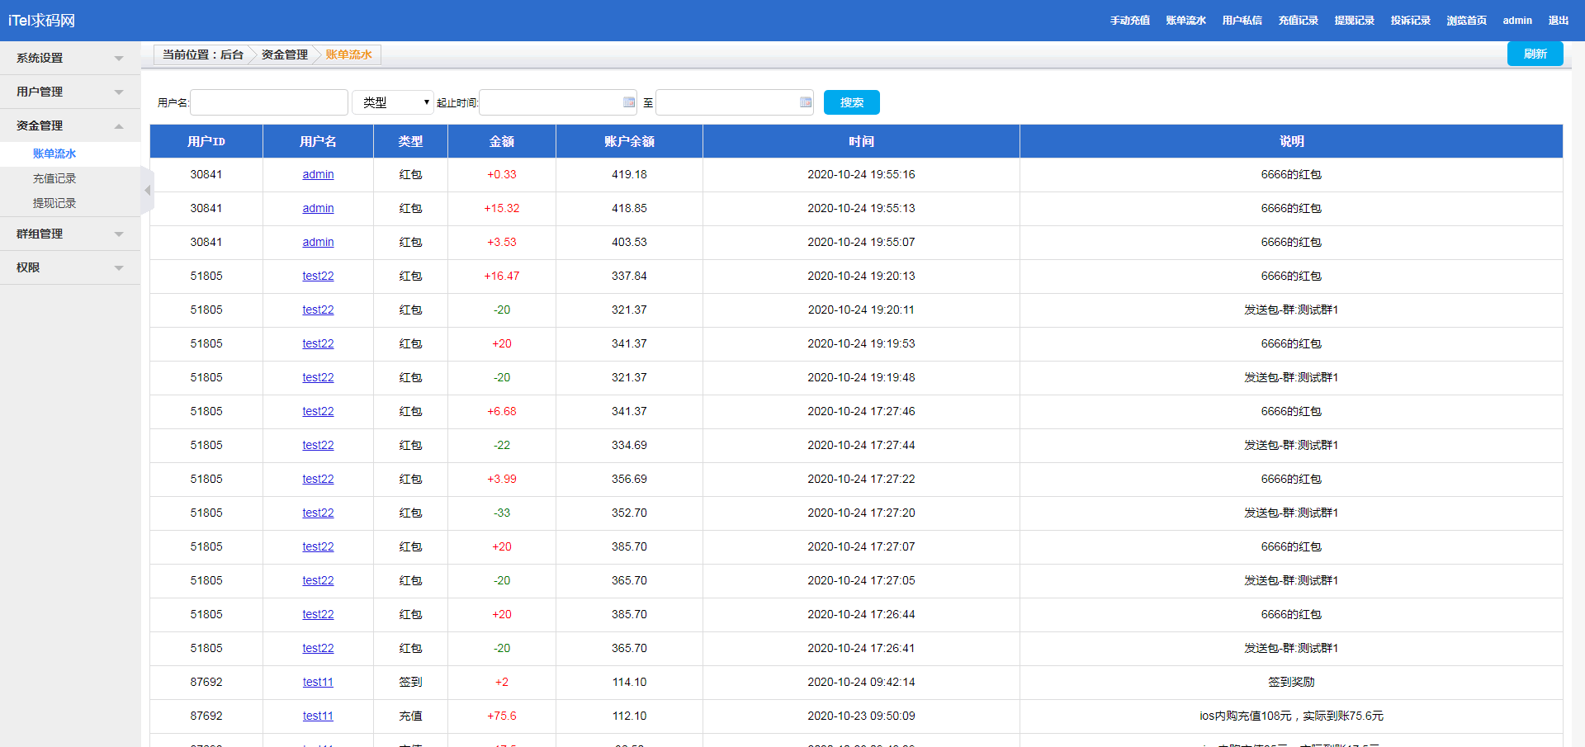Open the admin user link in the first row
1585x747 pixels.
pos(318,175)
